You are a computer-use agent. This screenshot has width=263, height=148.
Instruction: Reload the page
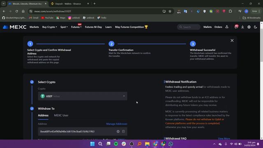(x=17, y=11)
